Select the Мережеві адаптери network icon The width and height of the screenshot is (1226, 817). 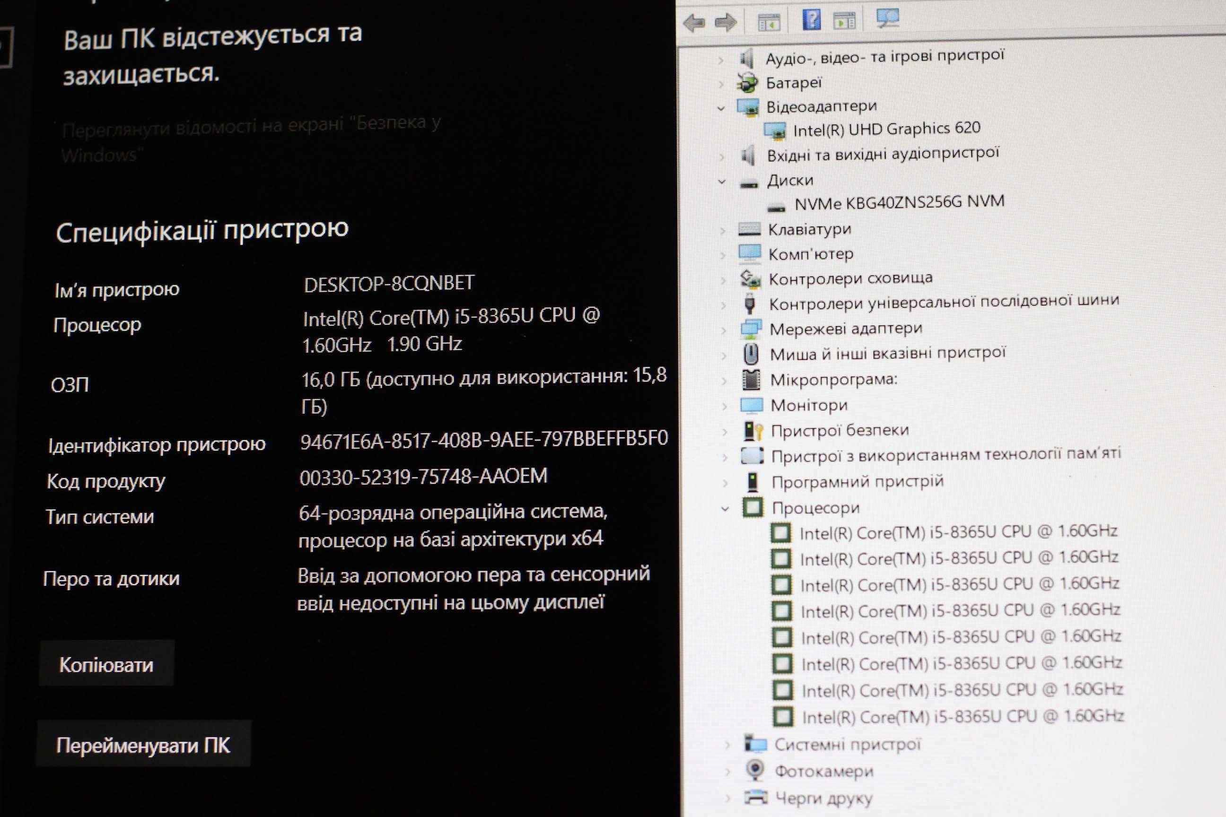(x=751, y=329)
